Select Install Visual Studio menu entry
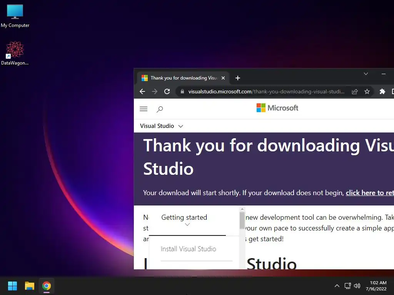The image size is (394, 295). coord(189,249)
